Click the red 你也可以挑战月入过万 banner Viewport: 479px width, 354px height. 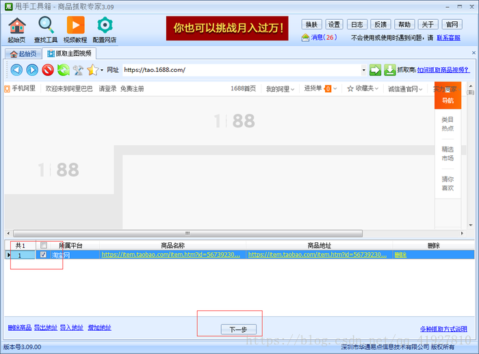point(227,28)
